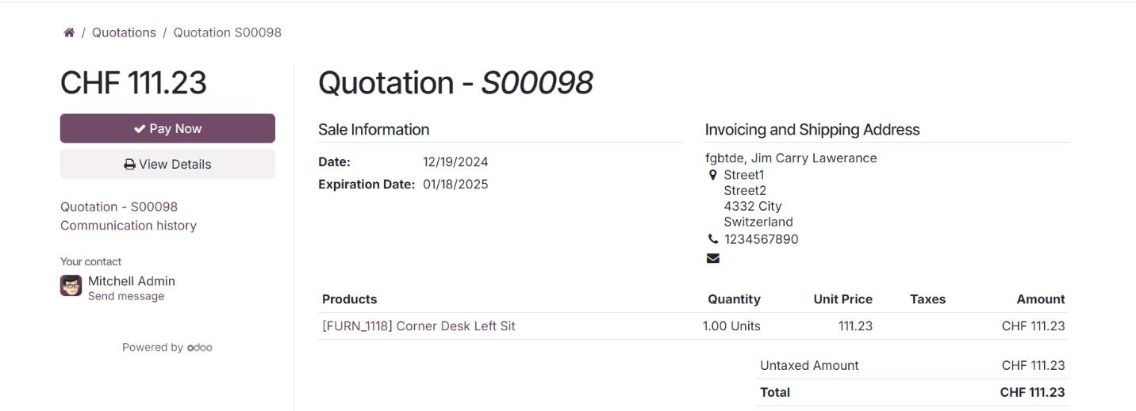1136x411 pixels.
Task: Open View Details to print quotation
Action: 167,164
